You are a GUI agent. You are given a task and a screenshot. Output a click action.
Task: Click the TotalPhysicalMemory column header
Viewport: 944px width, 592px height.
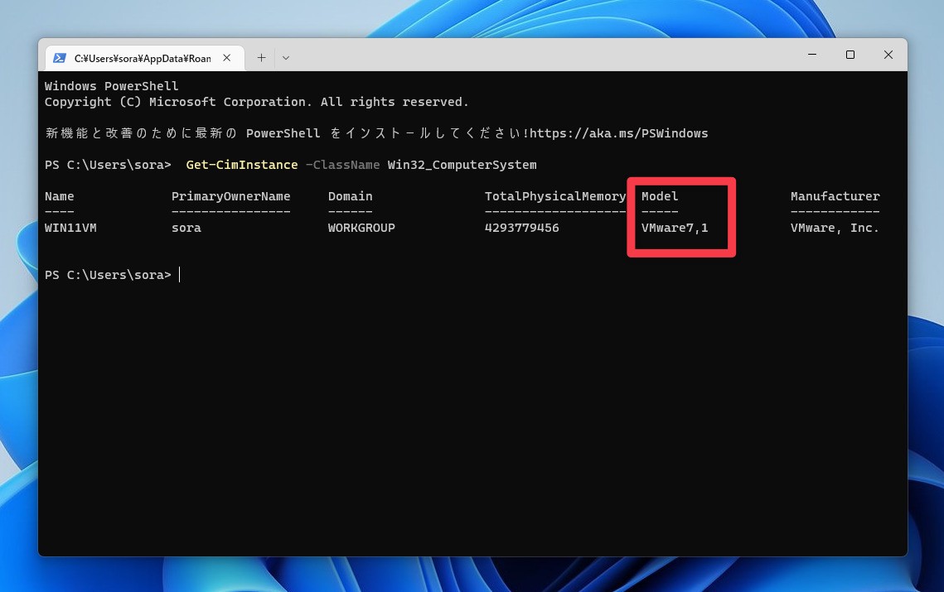point(554,196)
